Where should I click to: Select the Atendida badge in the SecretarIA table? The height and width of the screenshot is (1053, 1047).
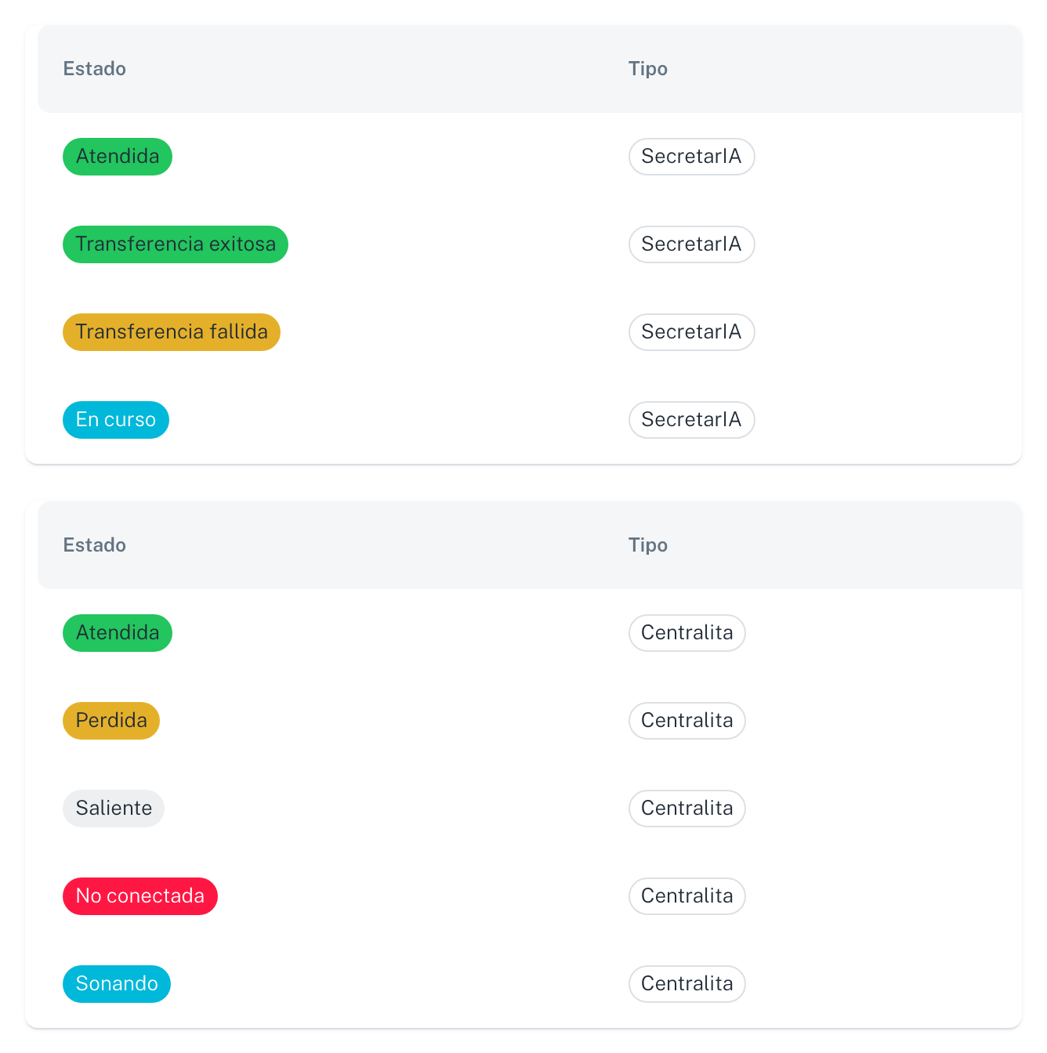coord(118,157)
